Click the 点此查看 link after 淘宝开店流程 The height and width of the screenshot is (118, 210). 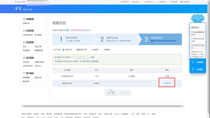coord(66,30)
